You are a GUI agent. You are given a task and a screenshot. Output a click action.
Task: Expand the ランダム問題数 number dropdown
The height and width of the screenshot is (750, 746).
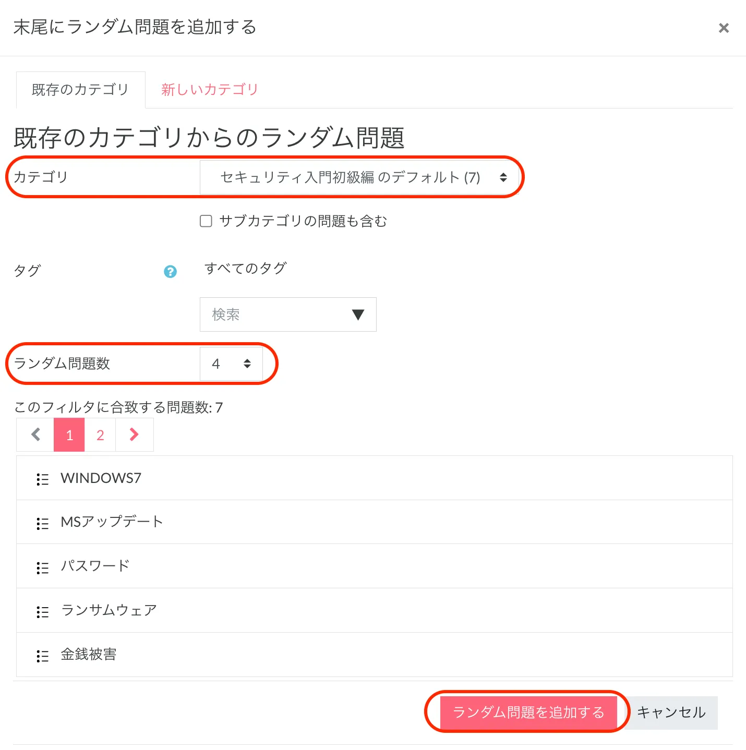[231, 364]
